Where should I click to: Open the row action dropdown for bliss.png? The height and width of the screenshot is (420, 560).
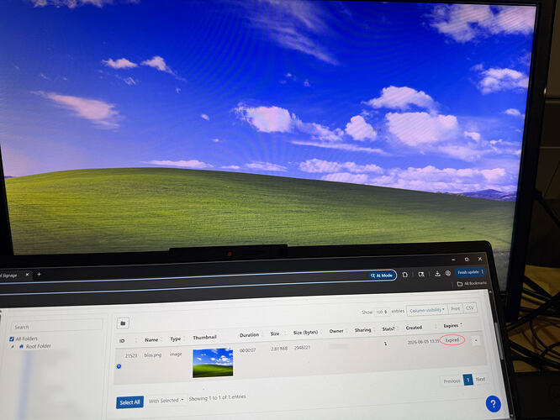[x=476, y=340]
